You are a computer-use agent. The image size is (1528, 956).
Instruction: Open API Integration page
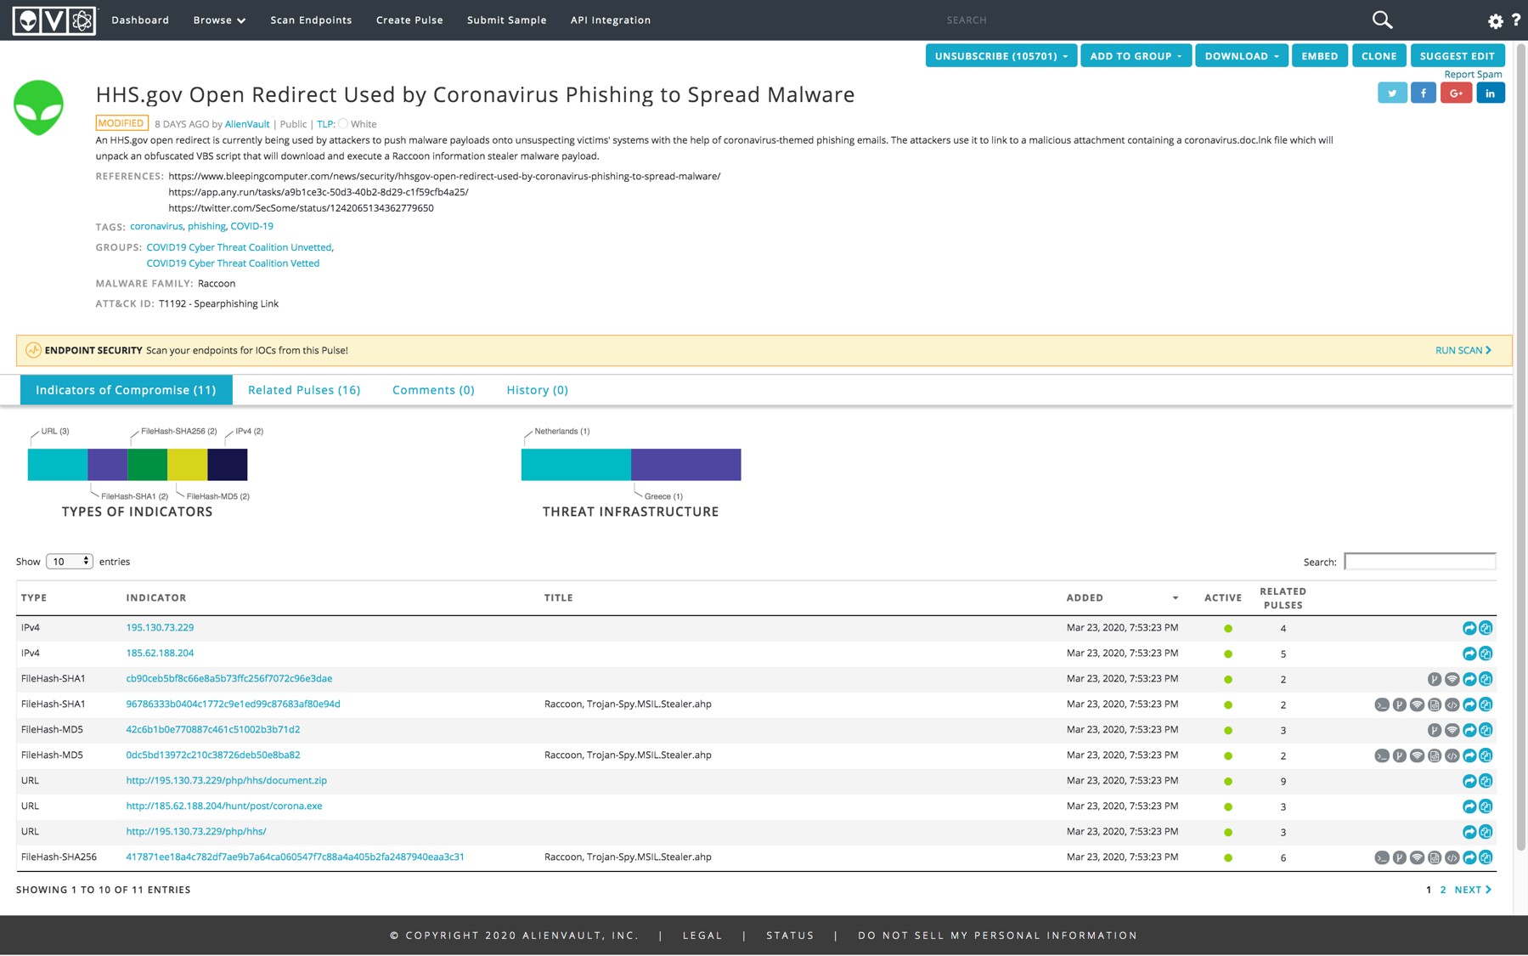[x=611, y=20]
